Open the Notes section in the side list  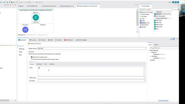[21, 52]
